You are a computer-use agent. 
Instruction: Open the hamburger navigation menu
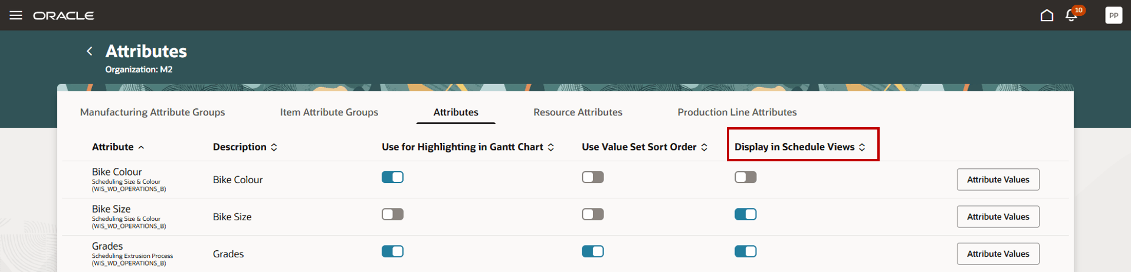point(16,15)
